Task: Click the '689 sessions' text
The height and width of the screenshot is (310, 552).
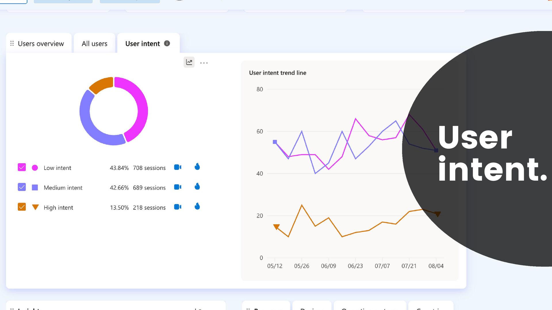Action: [149, 188]
